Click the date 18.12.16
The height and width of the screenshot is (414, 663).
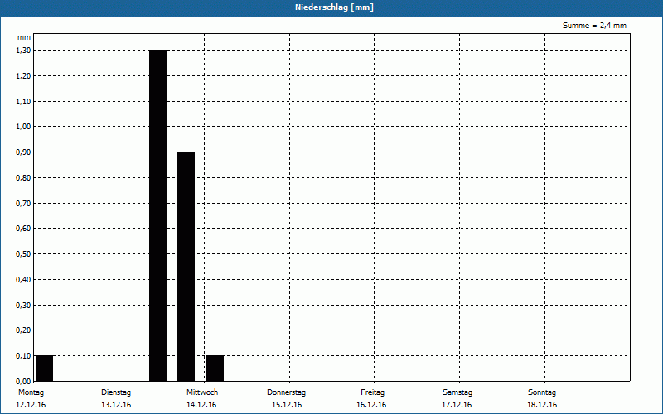pyautogui.click(x=542, y=405)
